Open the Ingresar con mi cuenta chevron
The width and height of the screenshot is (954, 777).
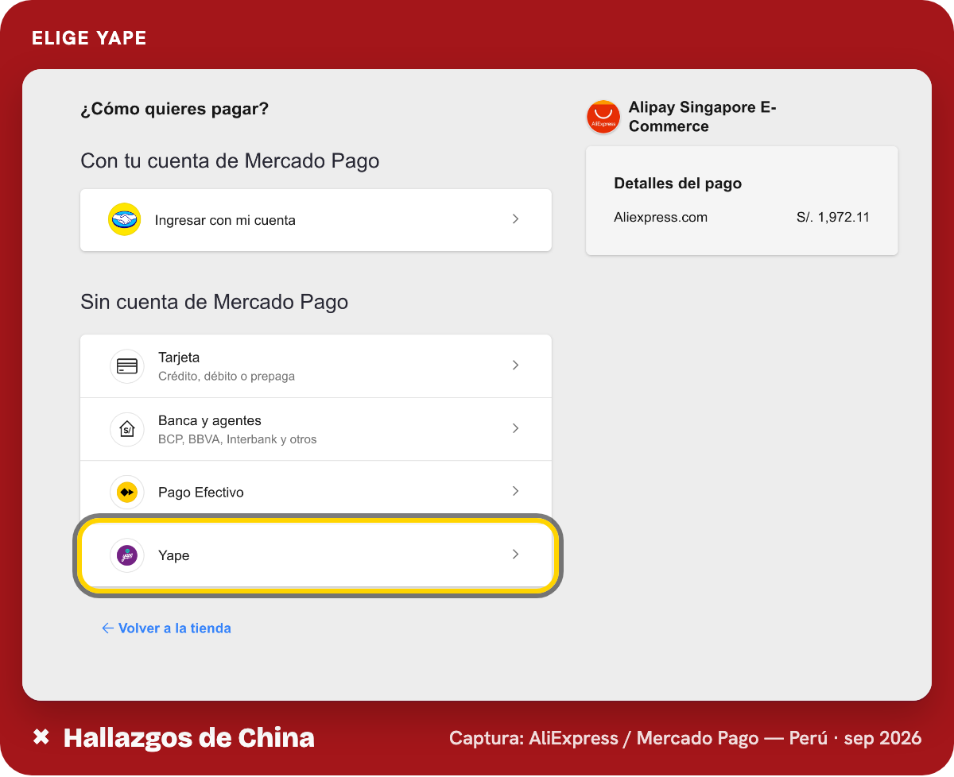[515, 218]
